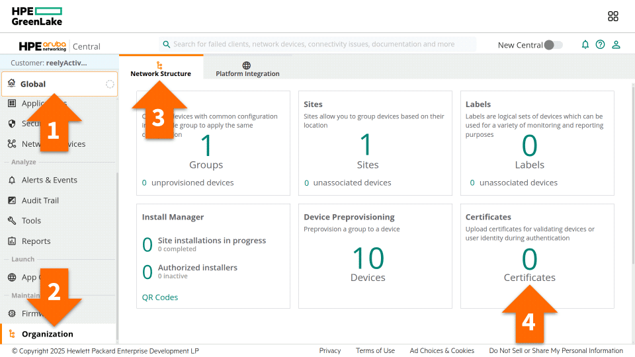
Task: Open the notifications bell icon
Action: [585, 44]
